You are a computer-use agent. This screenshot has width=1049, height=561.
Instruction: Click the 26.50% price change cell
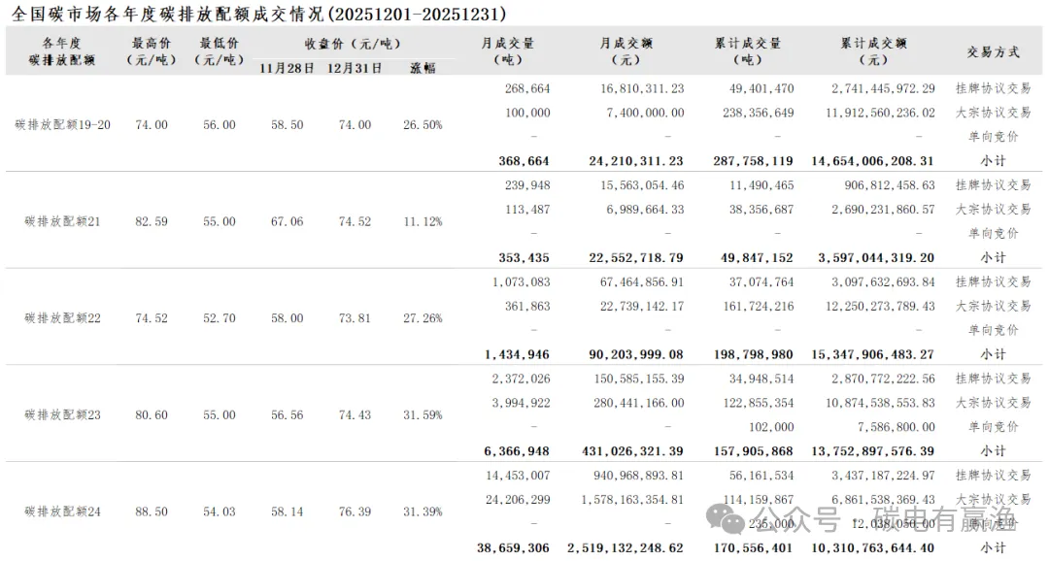(423, 125)
